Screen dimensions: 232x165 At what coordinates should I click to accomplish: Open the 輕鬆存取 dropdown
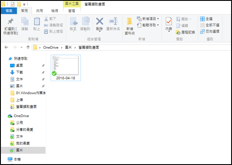pyautogui.click(x=148, y=25)
